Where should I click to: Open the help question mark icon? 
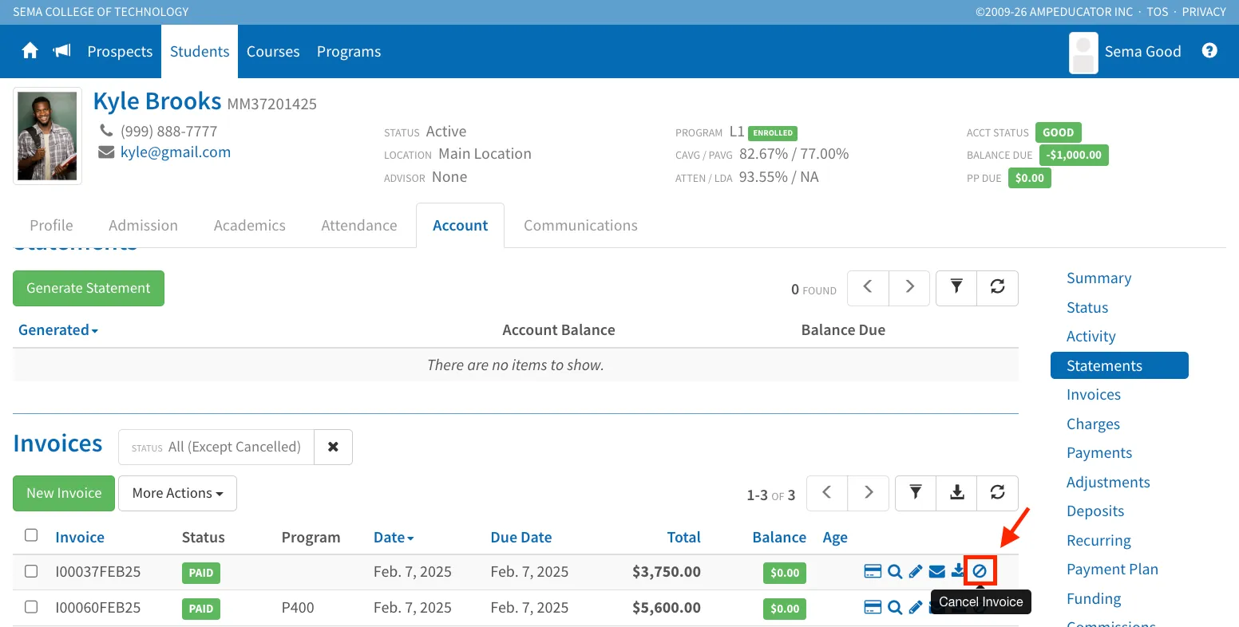click(x=1209, y=51)
